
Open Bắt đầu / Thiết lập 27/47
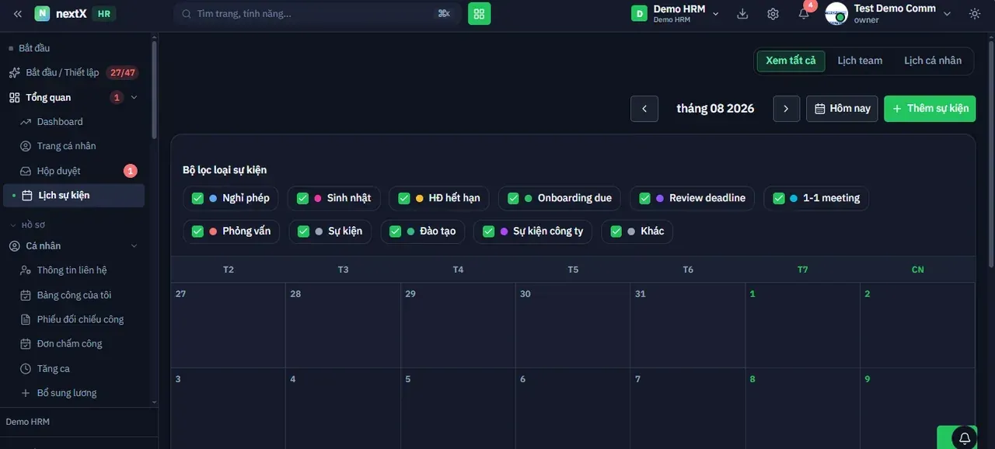click(x=74, y=72)
